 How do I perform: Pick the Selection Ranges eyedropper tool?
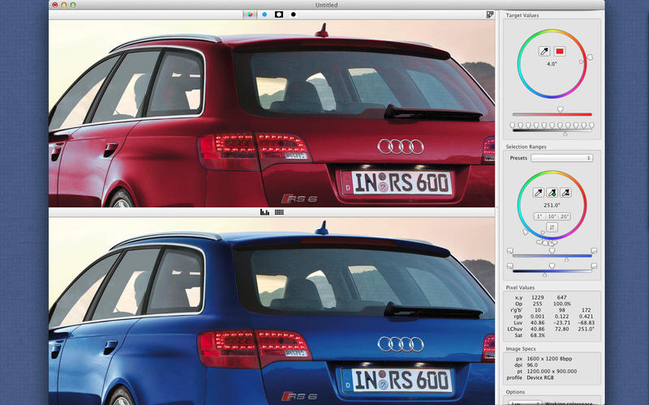click(x=536, y=193)
